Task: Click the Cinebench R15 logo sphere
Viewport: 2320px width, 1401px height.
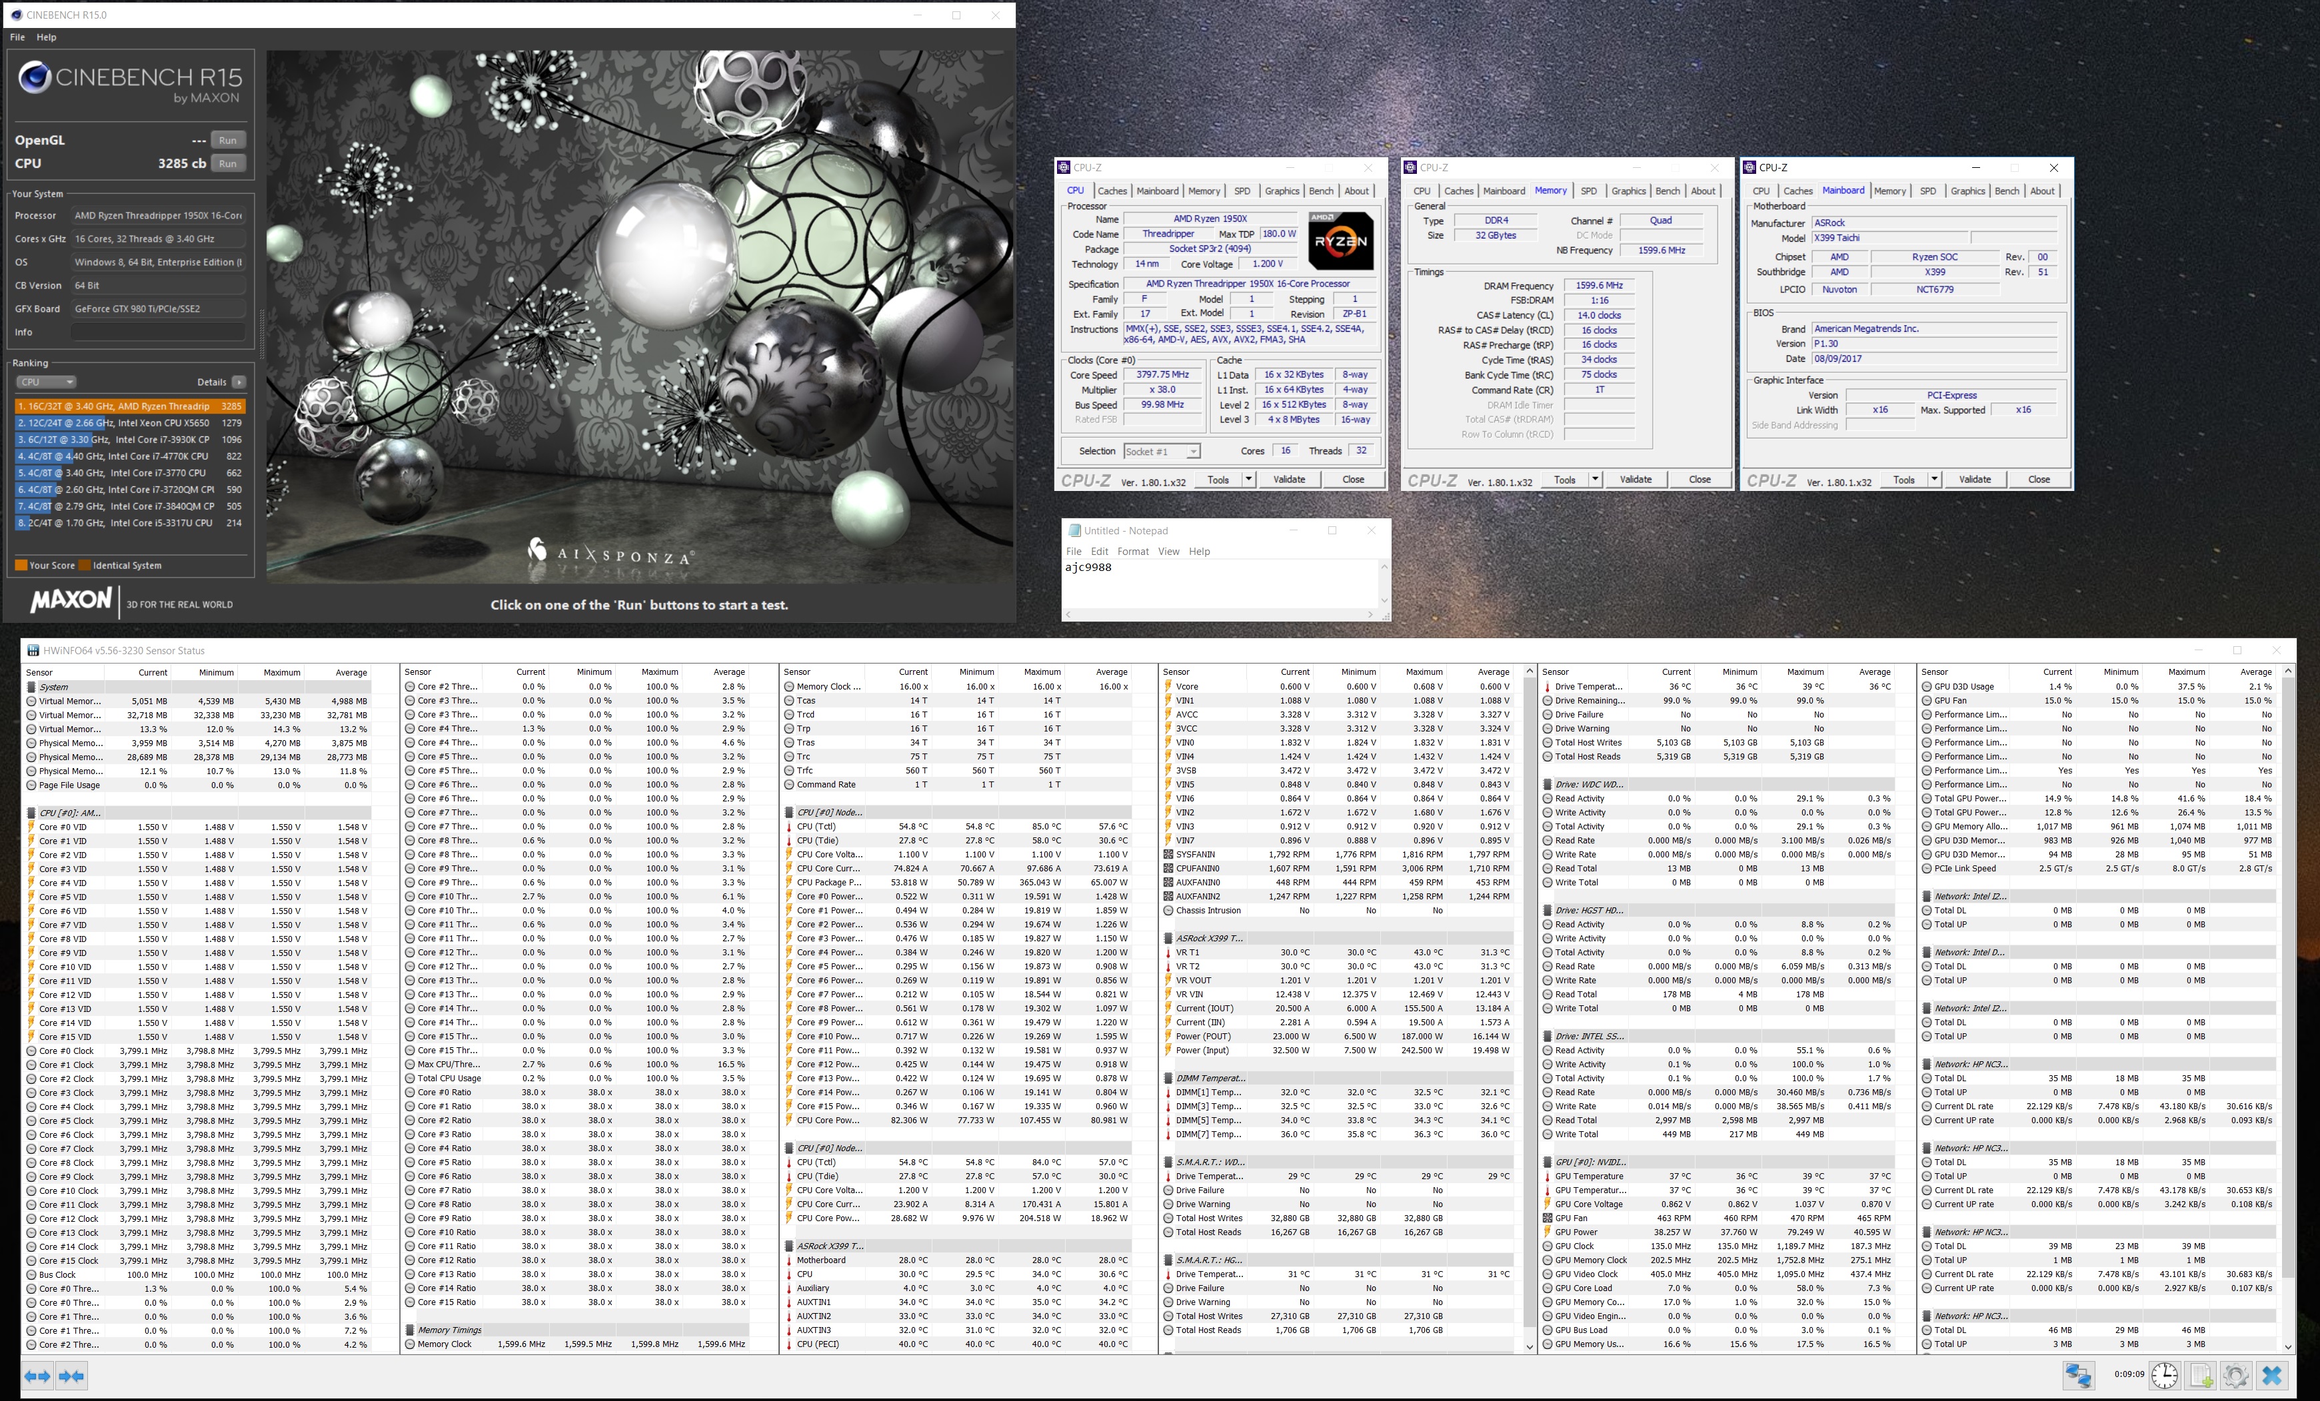Action: [x=35, y=77]
